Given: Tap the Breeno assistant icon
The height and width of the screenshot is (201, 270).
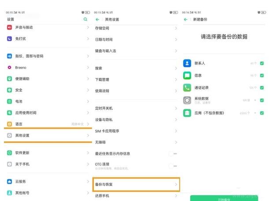Looking at the screenshot, I should tap(9, 68).
